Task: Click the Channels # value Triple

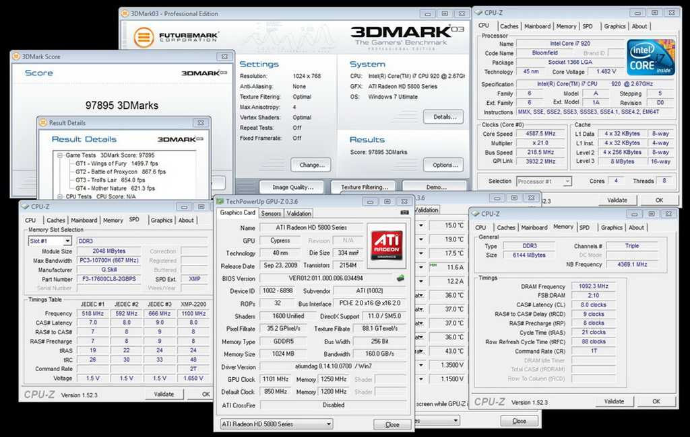Action: [x=632, y=246]
